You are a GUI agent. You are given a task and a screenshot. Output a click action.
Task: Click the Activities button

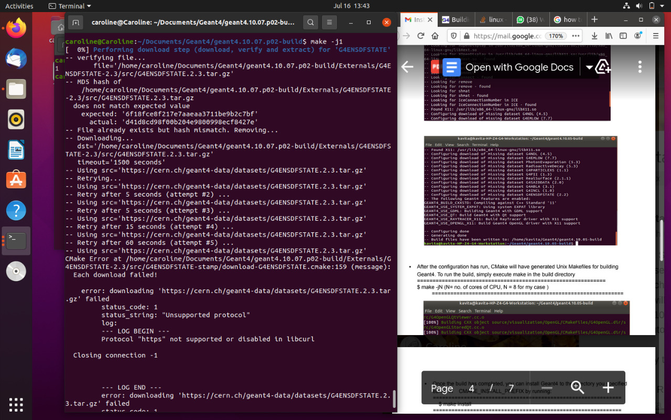point(19,6)
